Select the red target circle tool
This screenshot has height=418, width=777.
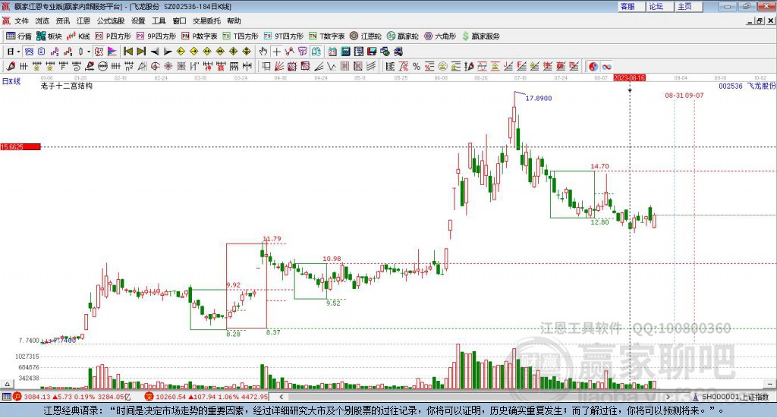click(x=155, y=66)
